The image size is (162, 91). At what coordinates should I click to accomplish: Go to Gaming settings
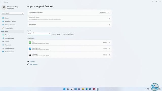(12, 42)
